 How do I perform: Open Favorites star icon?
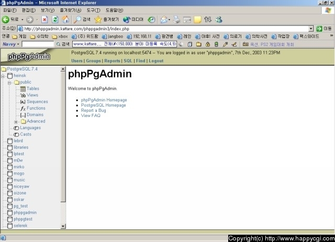pyautogui.click(x=98, y=20)
